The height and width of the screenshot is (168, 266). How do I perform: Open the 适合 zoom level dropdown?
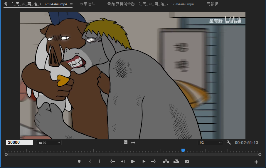(x=49, y=142)
